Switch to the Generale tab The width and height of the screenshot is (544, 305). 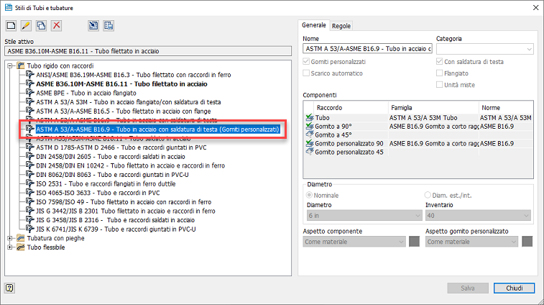pos(313,25)
